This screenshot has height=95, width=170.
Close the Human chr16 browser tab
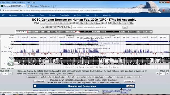[24, 6]
